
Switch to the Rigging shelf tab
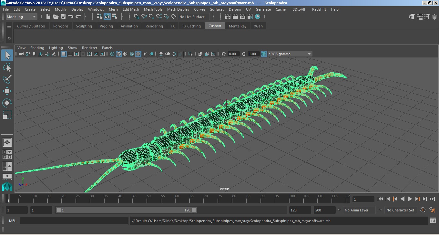click(106, 26)
